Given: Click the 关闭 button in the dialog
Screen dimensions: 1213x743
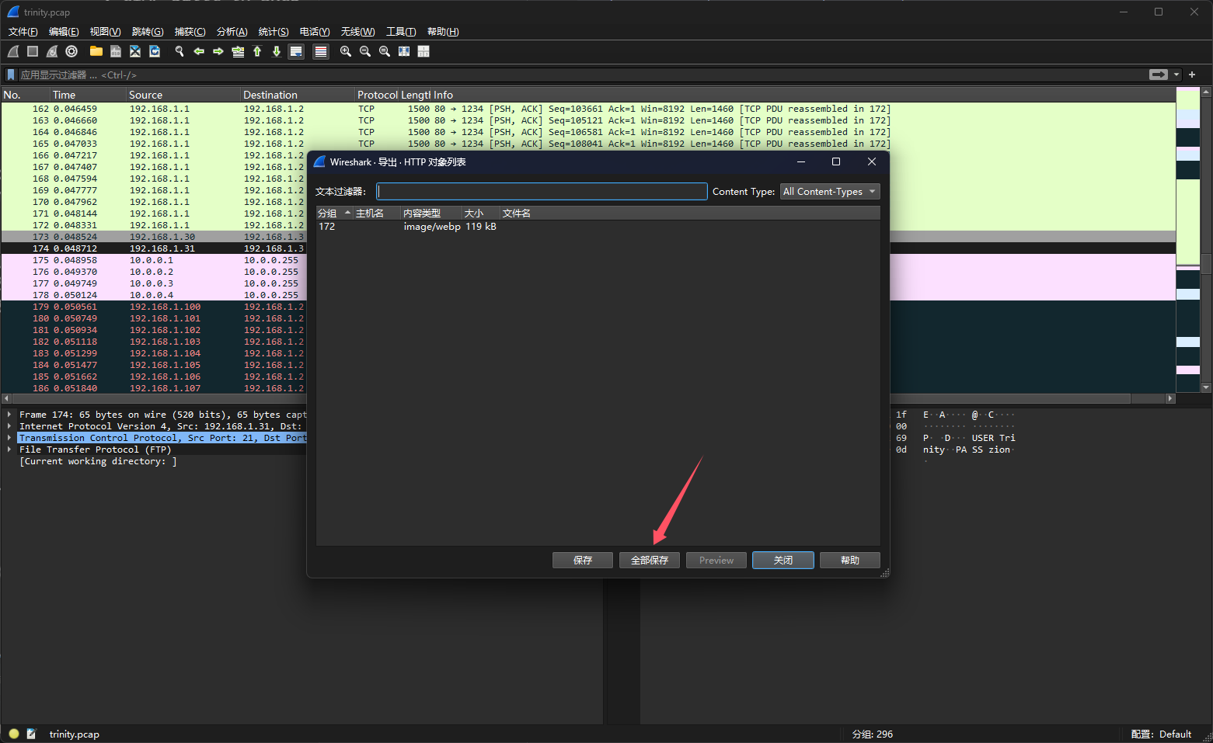Looking at the screenshot, I should 783,561.
